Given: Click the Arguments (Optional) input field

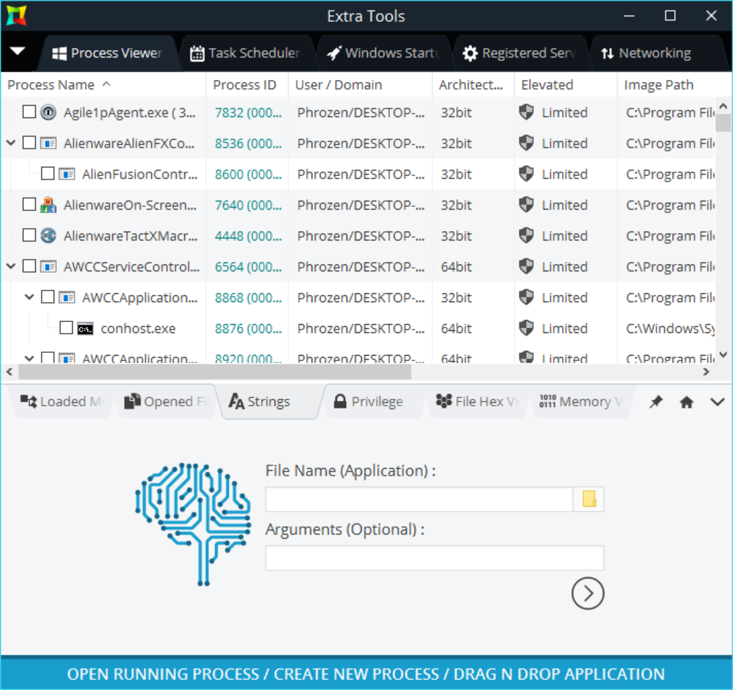Looking at the screenshot, I should [435, 558].
